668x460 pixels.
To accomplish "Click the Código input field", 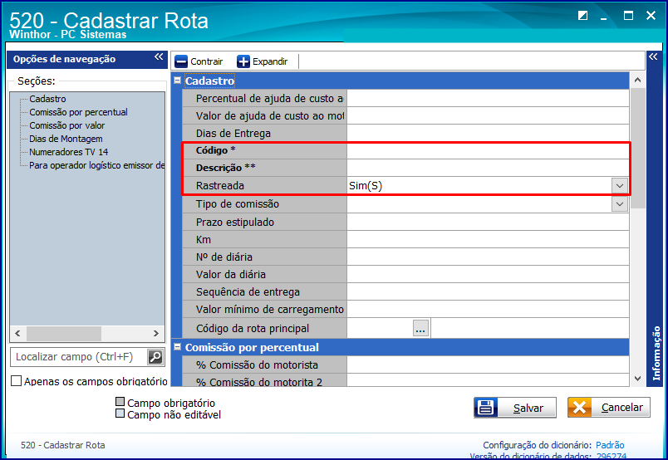I will pos(488,151).
